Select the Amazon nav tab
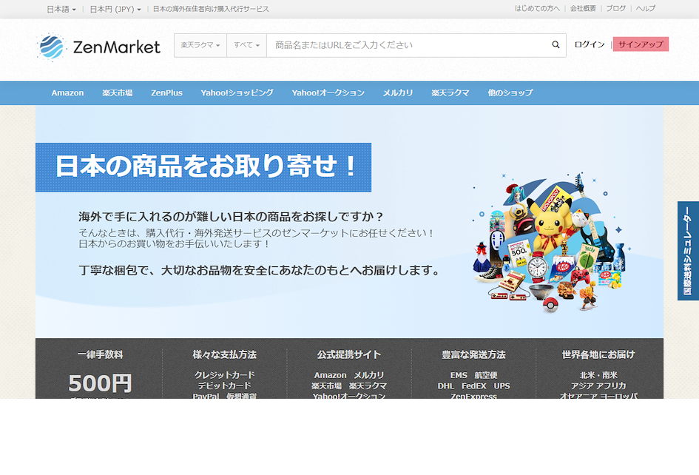The width and height of the screenshot is (699, 475). [67, 92]
